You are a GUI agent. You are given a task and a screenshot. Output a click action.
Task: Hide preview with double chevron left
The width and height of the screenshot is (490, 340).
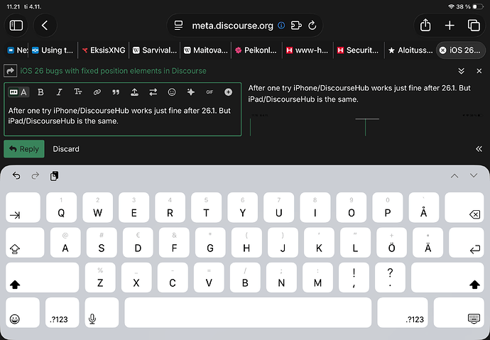click(479, 149)
